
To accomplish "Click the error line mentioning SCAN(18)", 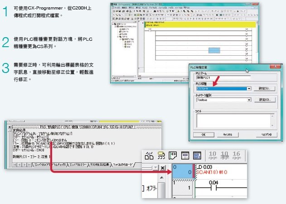I will (x=64, y=143).
